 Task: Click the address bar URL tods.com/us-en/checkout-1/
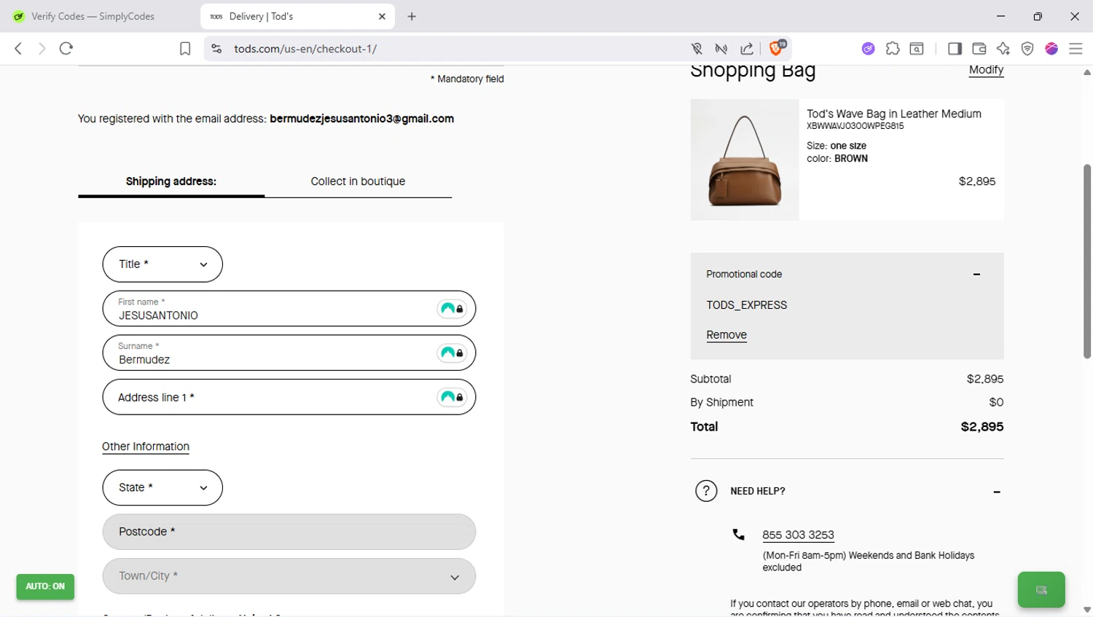pos(305,49)
